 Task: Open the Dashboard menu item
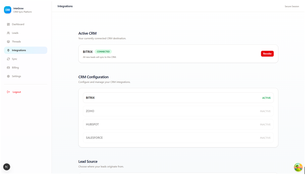26,24
